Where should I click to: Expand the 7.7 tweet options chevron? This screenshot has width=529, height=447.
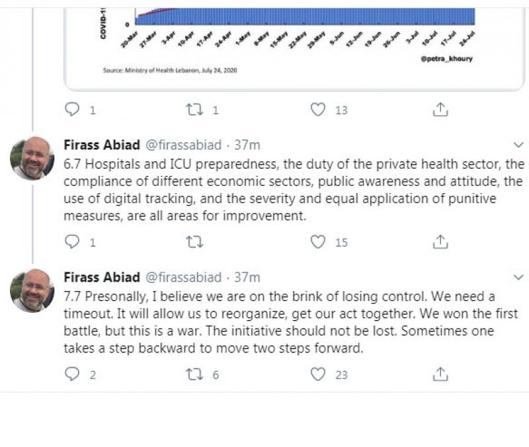pyautogui.click(x=518, y=277)
